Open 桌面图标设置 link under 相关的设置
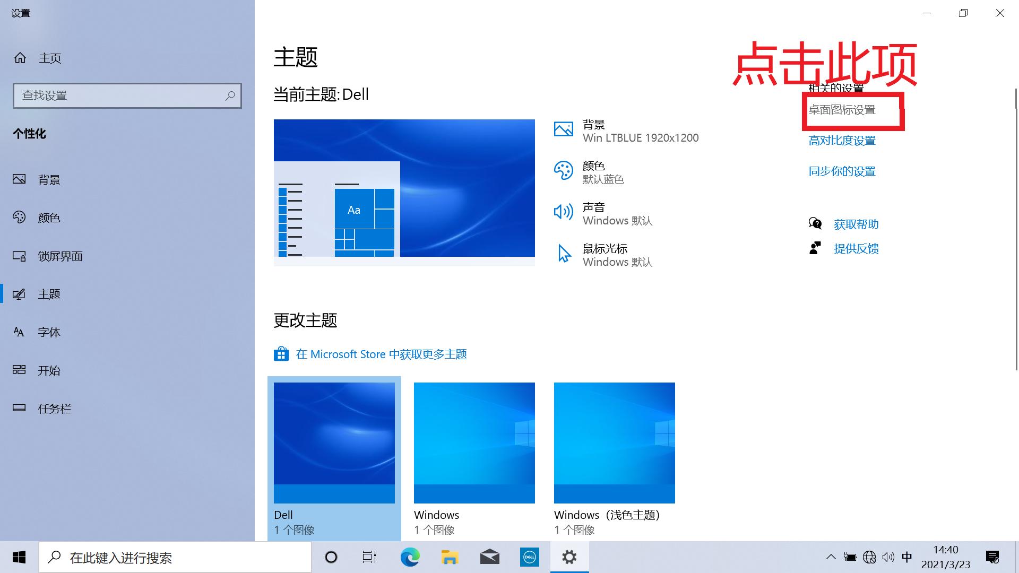Image resolution: width=1019 pixels, height=573 pixels. (842, 110)
